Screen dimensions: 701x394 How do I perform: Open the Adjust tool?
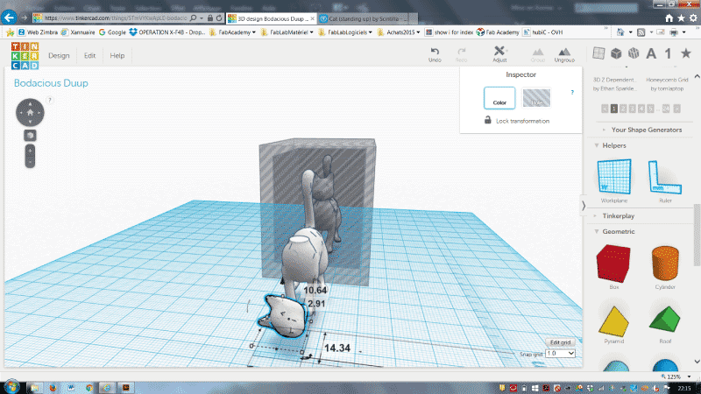tap(499, 54)
